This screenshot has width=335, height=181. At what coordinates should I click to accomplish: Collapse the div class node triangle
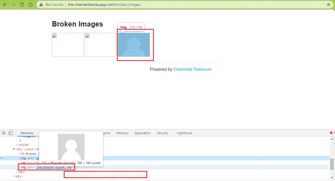(x=14, y=149)
